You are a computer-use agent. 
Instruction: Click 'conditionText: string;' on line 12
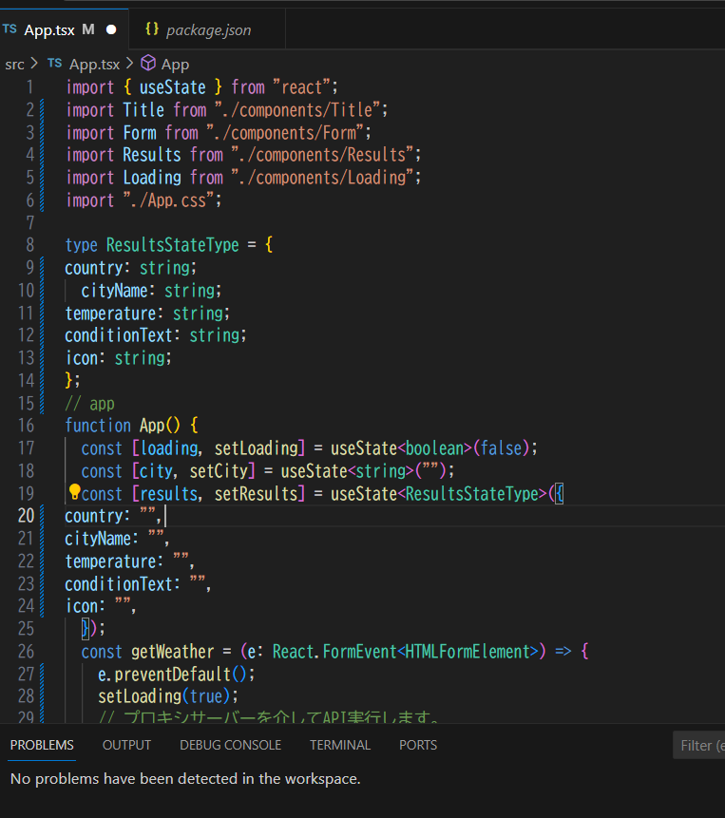tap(156, 335)
